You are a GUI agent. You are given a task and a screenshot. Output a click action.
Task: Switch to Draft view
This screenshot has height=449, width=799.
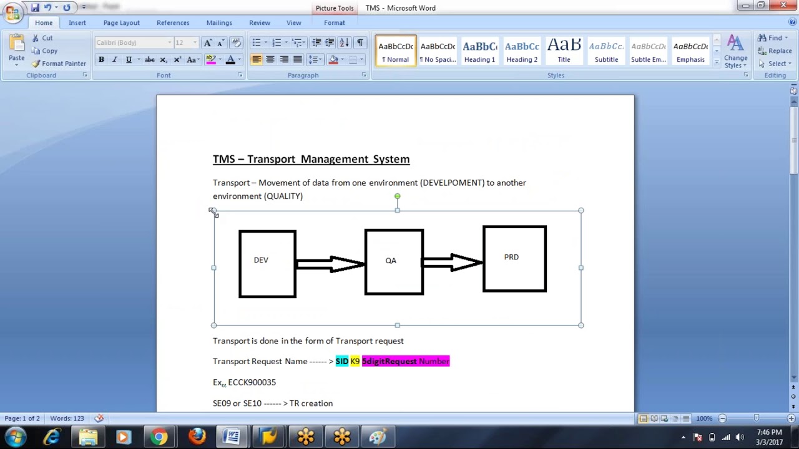(685, 418)
